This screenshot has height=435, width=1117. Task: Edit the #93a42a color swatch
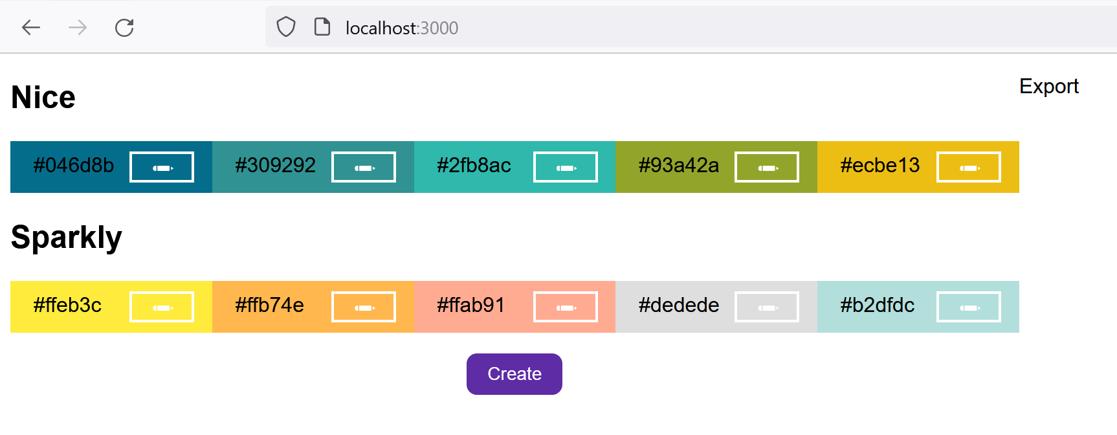[767, 168]
